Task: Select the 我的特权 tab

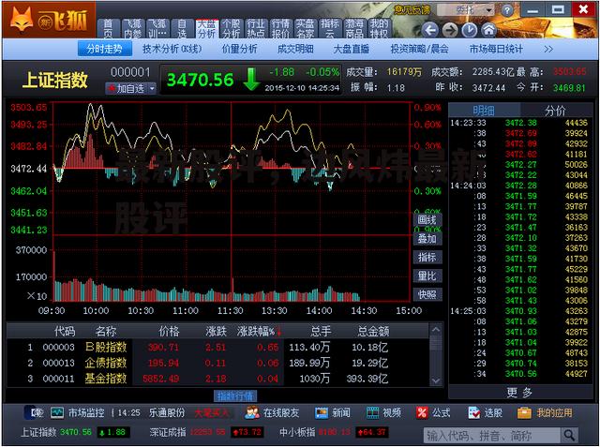Action: click(x=379, y=29)
